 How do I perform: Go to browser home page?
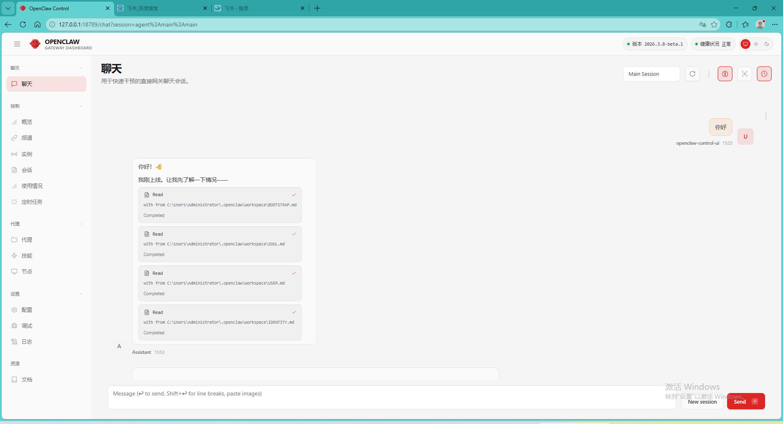pos(38,24)
